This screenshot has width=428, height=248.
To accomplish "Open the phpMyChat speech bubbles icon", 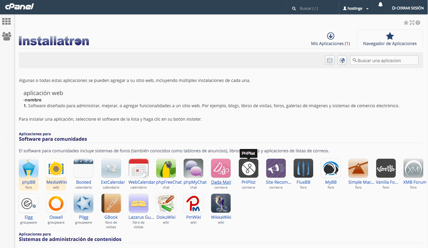I will (x=193, y=168).
